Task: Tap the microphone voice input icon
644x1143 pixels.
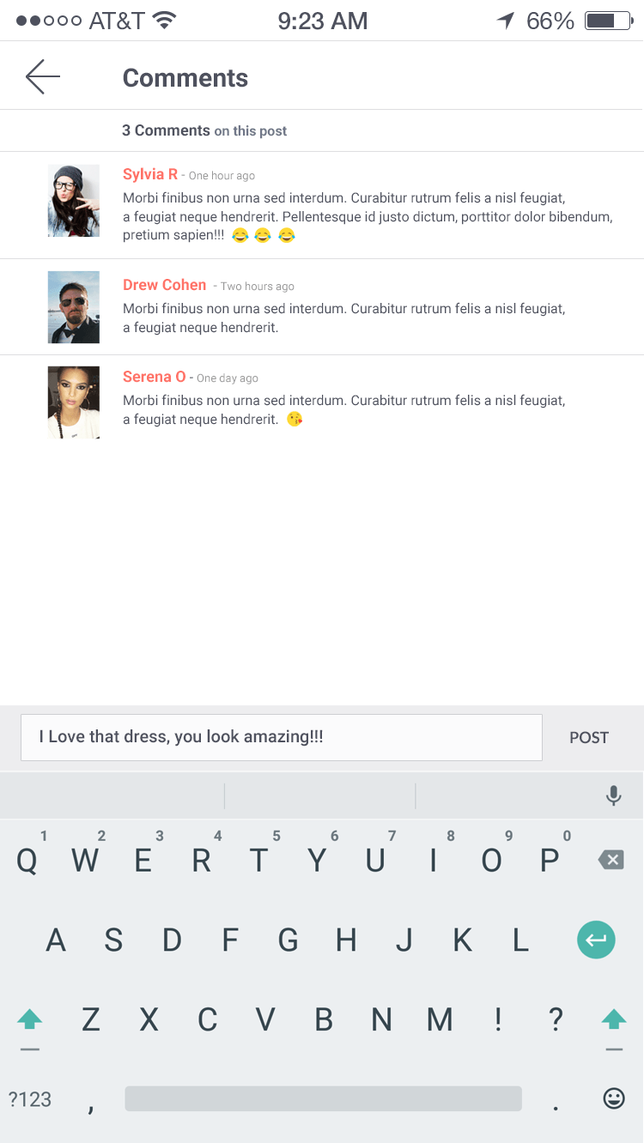Action: [613, 796]
